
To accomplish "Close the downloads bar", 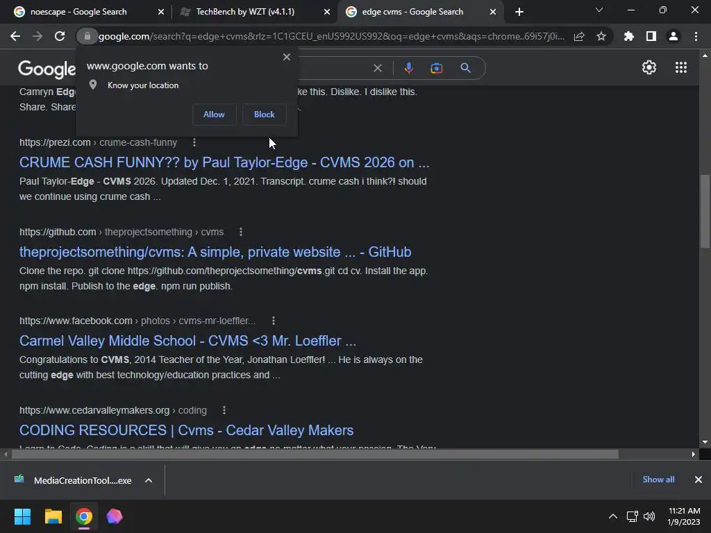I will pyautogui.click(x=699, y=480).
